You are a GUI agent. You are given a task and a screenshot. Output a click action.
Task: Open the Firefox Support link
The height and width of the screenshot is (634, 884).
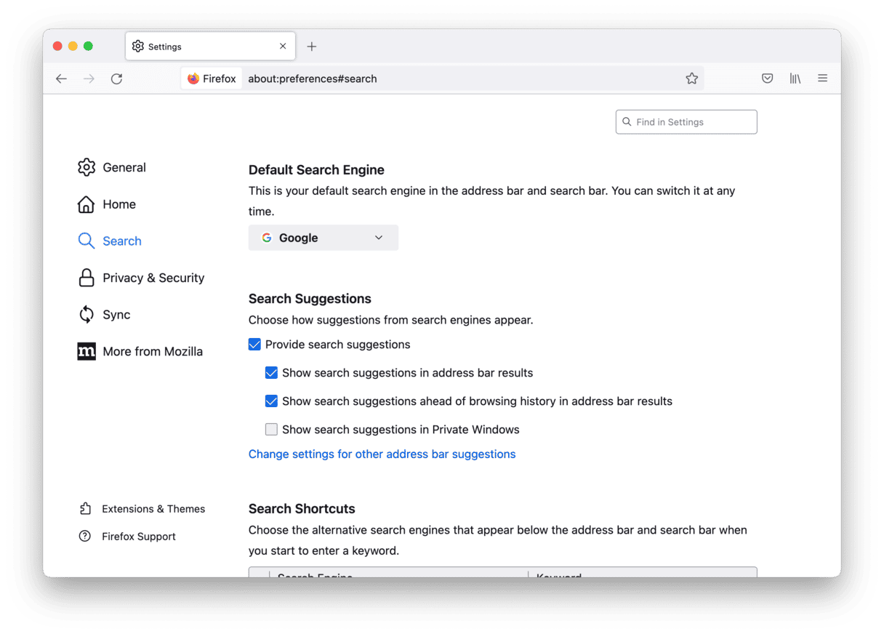(x=128, y=537)
